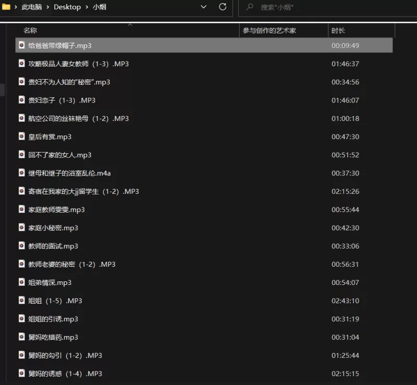
Task: Click the scrollbar thumb on the left pane edge
Action: point(2,90)
